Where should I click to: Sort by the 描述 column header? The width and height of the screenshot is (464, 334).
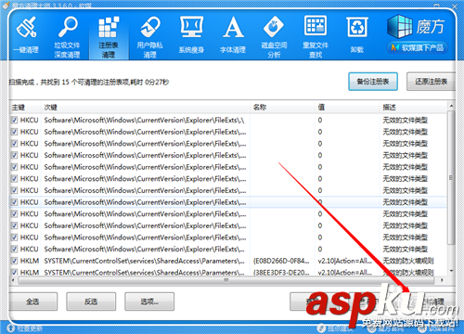(x=414, y=108)
